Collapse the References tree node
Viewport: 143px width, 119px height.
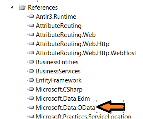tap(12, 7)
